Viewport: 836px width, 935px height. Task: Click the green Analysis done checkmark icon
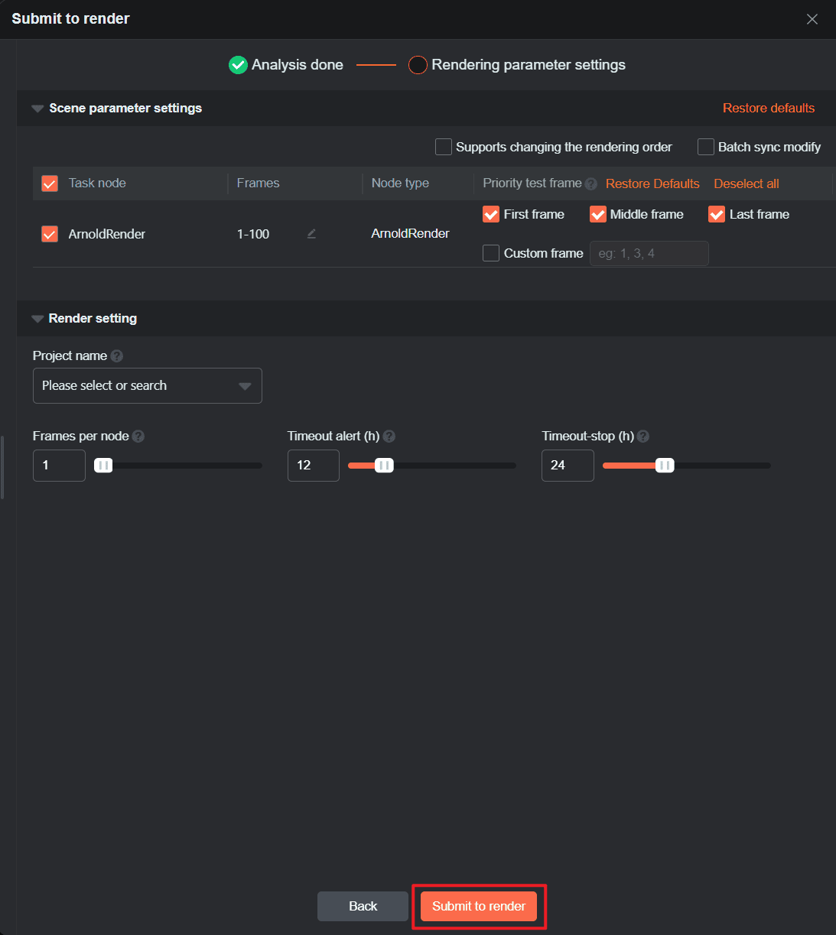[x=238, y=65]
